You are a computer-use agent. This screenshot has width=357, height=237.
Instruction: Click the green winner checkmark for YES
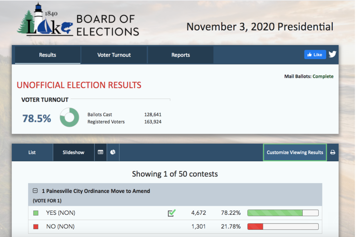pyautogui.click(x=172, y=213)
